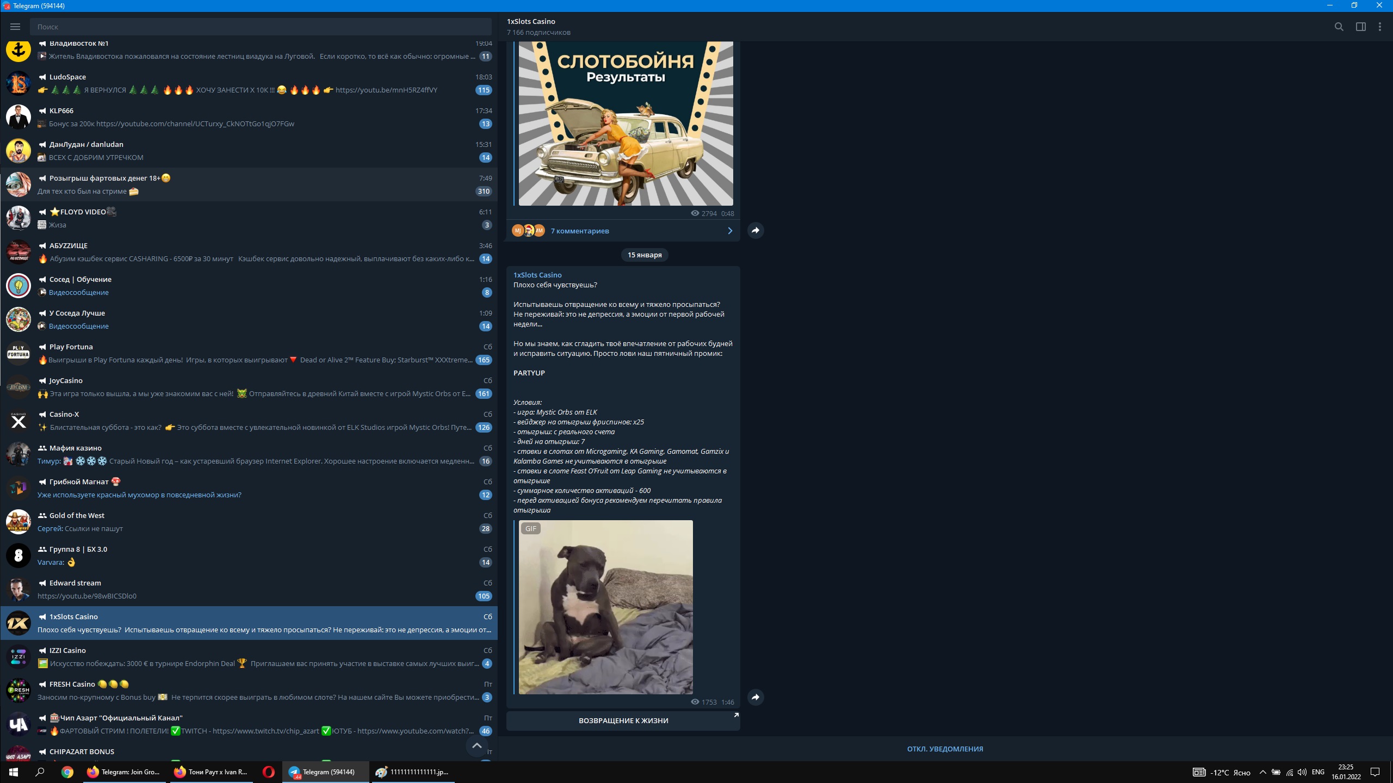Open Casino-X channel avatar
Viewport: 1393px width, 783px height.
click(18, 421)
